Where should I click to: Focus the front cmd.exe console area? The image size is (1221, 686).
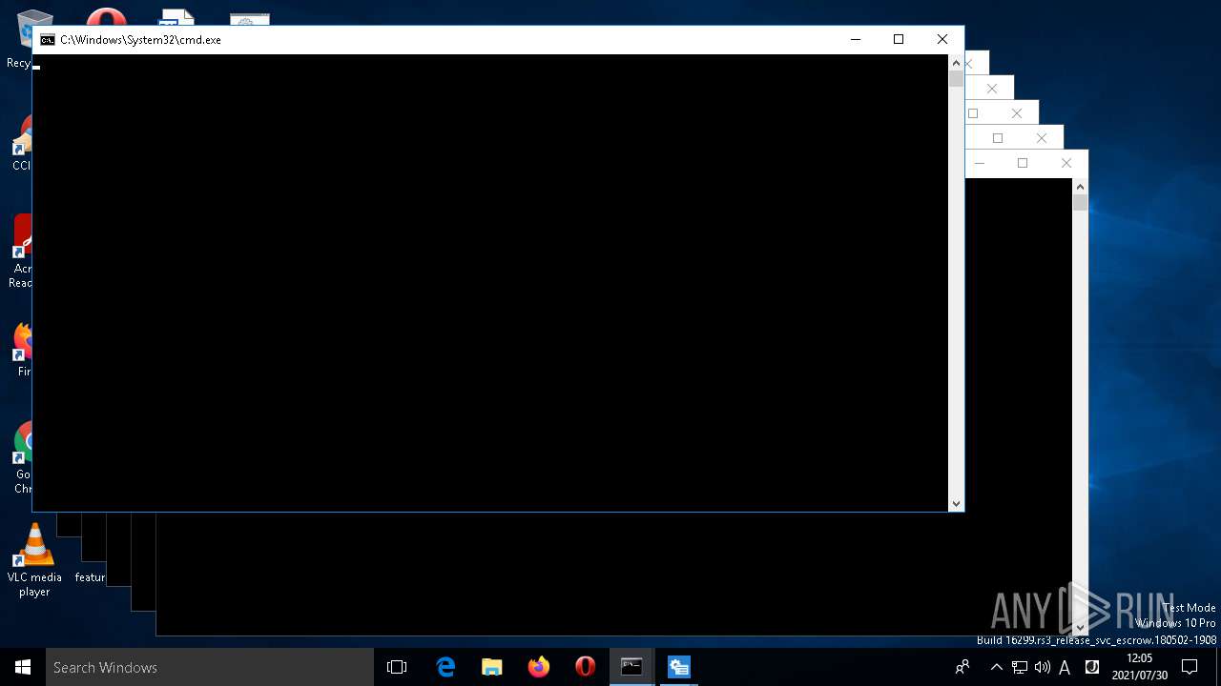point(490,283)
